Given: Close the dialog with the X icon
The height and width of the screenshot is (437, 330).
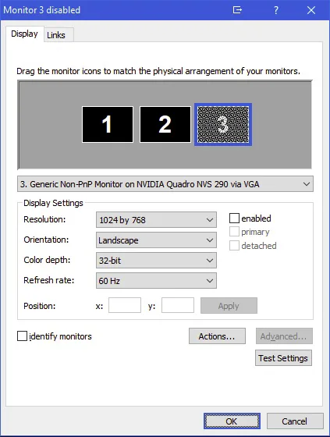Looking at the screenshot, I should [x=311, y=10].
